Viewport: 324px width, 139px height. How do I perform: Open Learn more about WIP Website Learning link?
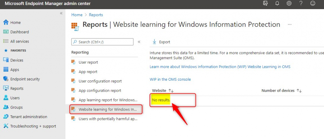[x=220, y=67]
